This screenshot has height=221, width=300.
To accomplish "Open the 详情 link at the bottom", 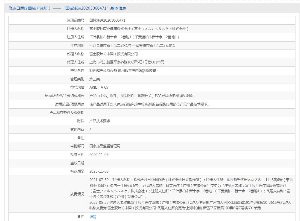I will click(93, 217).
